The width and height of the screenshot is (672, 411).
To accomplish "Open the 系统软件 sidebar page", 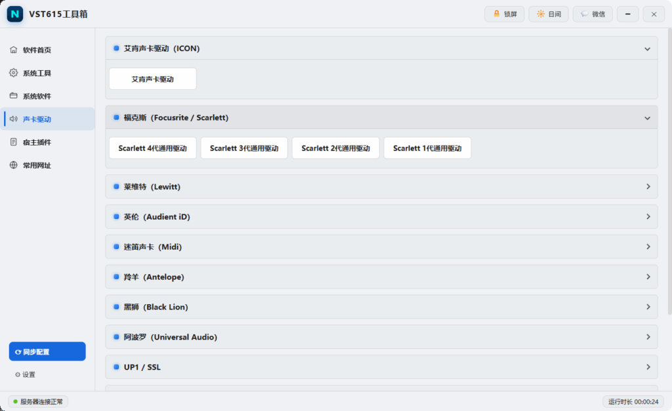I will pyautogui.click(x=47, y=96).
